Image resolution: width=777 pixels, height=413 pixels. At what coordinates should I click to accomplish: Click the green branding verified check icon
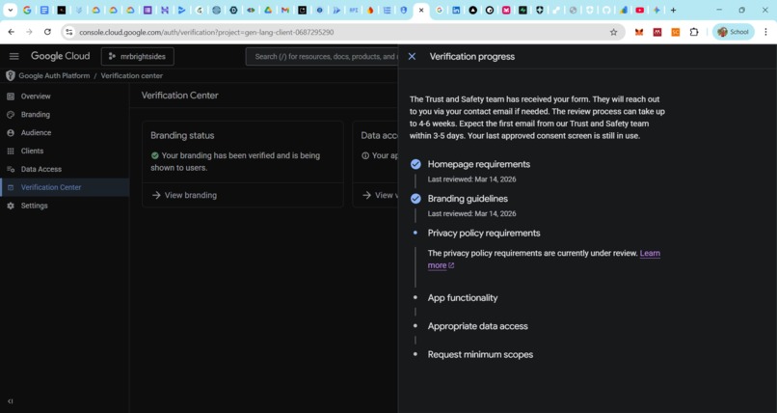click(155, 155)
